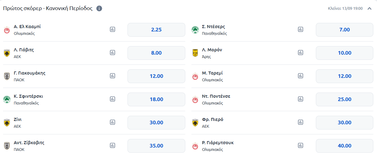Image resolution: width=377 pixels, height=157 pixels.
Task: Select 18.00 odds for Σφιντέρσκι
Action: click(156, 99)
